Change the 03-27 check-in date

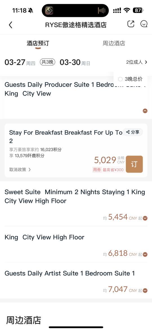20,63
